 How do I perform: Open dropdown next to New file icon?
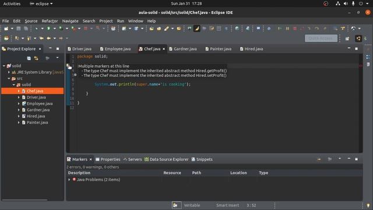pyautogui.click(x=12, y=29)
